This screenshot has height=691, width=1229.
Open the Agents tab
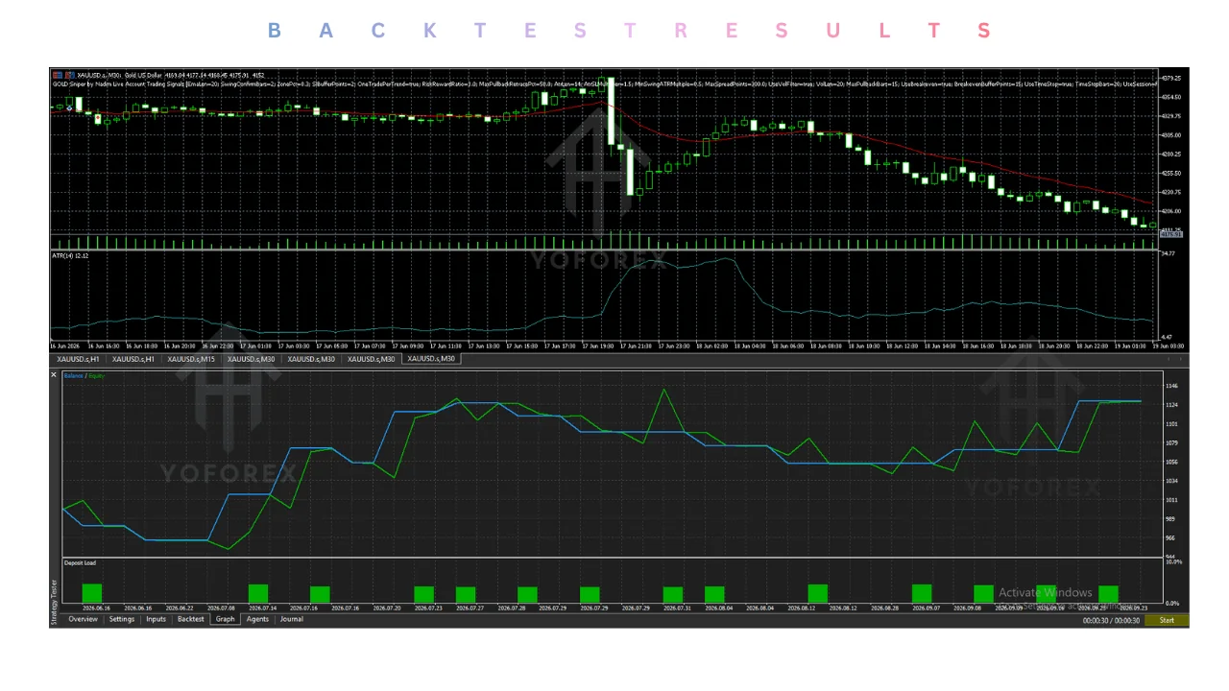(x=257, y=620)
